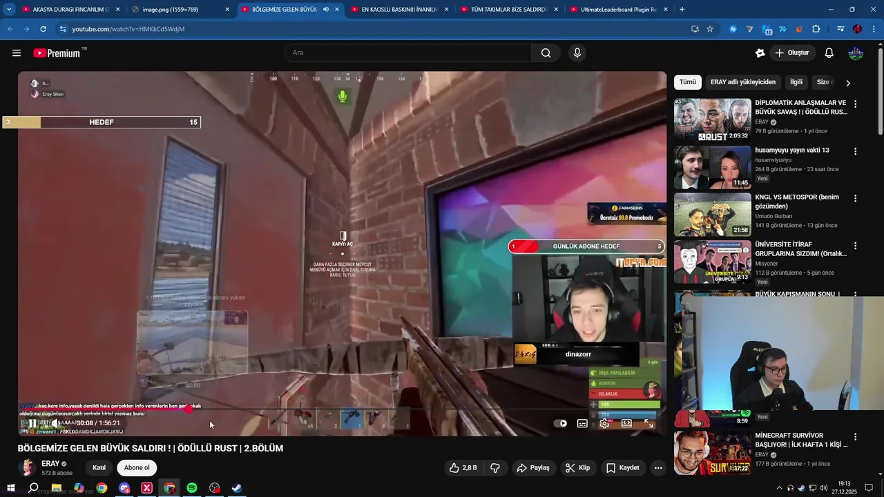The height and width of the screenshot is (497, 884).
Task: Switch to image.png browser tab
Action: coord(181,10)
